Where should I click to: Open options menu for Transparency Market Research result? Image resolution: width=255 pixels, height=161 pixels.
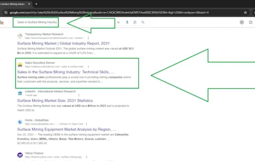pyautogui.click(x=88, y=38)
